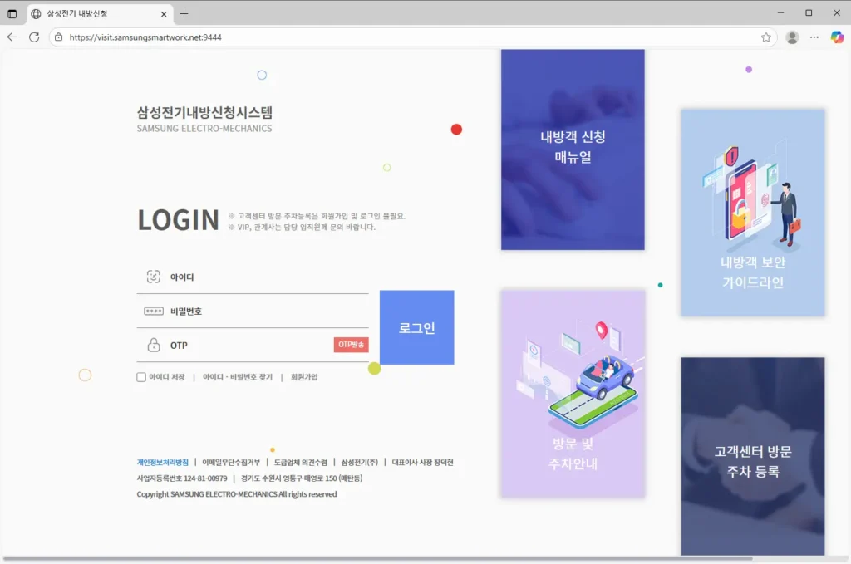
Task: Select the password dots icon next to 비밀번호
Action: tap(154, 311)
